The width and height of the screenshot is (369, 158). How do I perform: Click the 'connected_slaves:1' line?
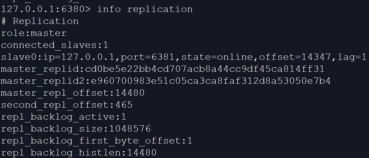point(55,45)
